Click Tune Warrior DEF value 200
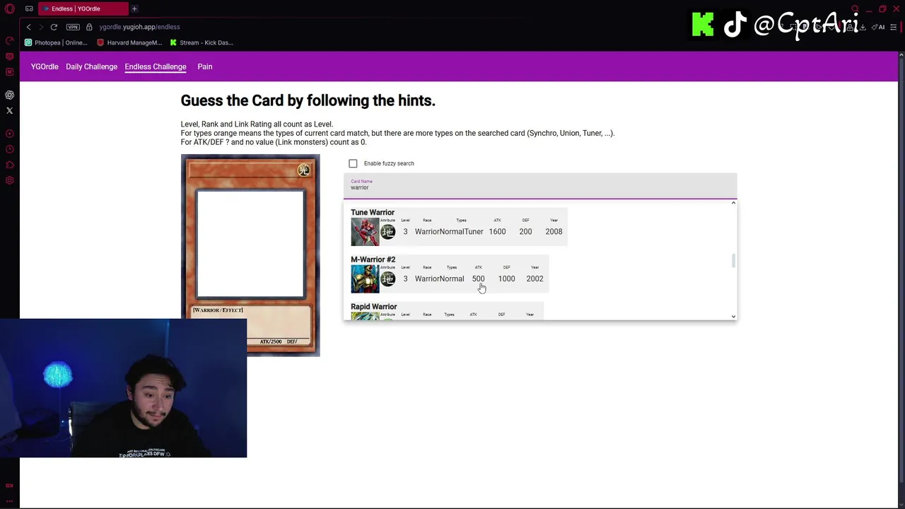The image size is (905, 509). (x=525, y=232)
